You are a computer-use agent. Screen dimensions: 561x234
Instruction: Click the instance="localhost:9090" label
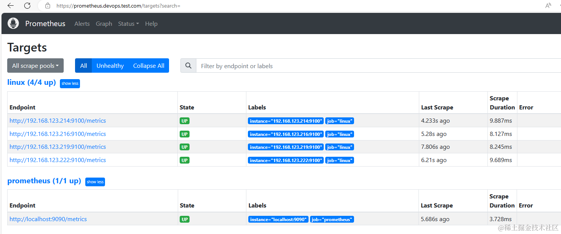pyautogui.click(x=278, y=219)
